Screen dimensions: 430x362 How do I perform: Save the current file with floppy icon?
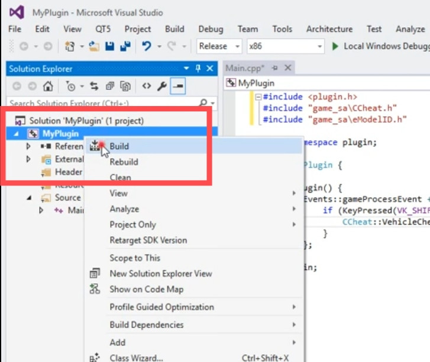(109, 46)
